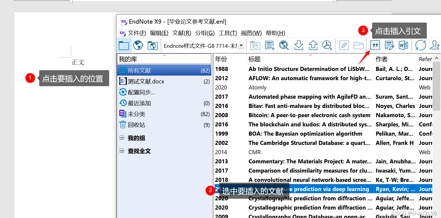Select A convolutional neural network-based screening reference
This screenshot has width=441, height=218.
pos(323,180)
